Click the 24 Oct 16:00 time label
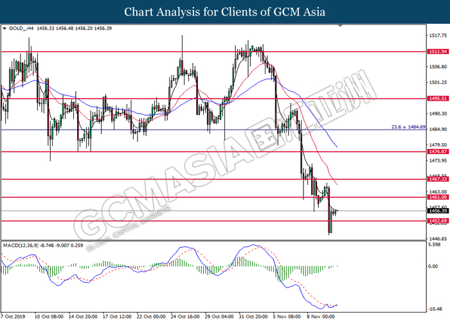 185,317
